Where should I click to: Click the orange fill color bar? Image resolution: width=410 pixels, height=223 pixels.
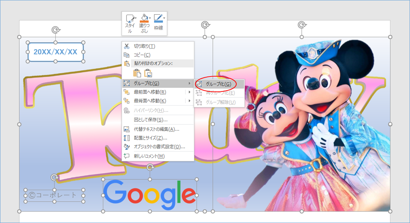144,21
